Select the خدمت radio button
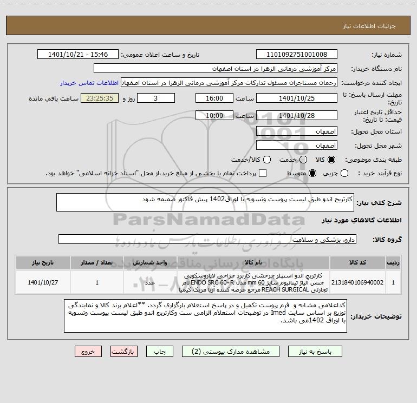417x403 pixels. point(303,160)
